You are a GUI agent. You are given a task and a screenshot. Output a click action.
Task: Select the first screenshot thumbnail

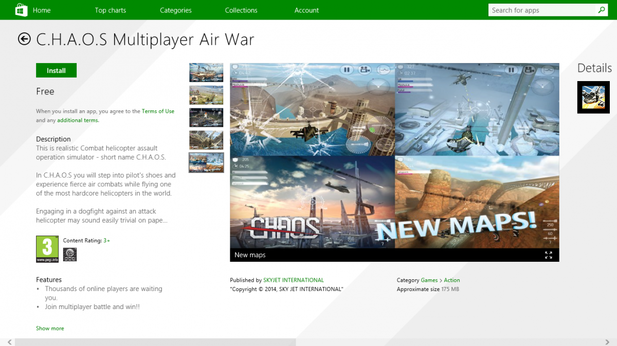coord(206,72)
